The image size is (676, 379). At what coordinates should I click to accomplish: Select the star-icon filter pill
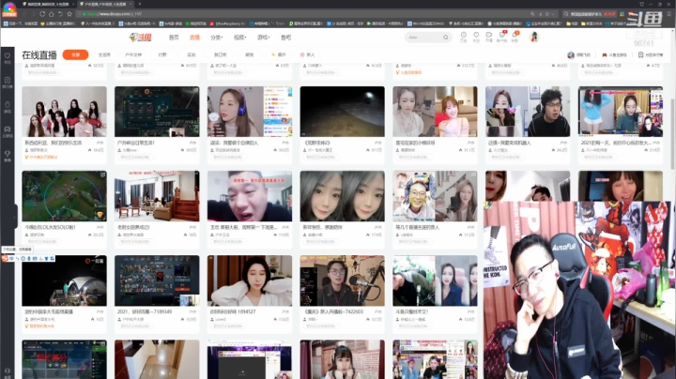(x=279, y=54)
